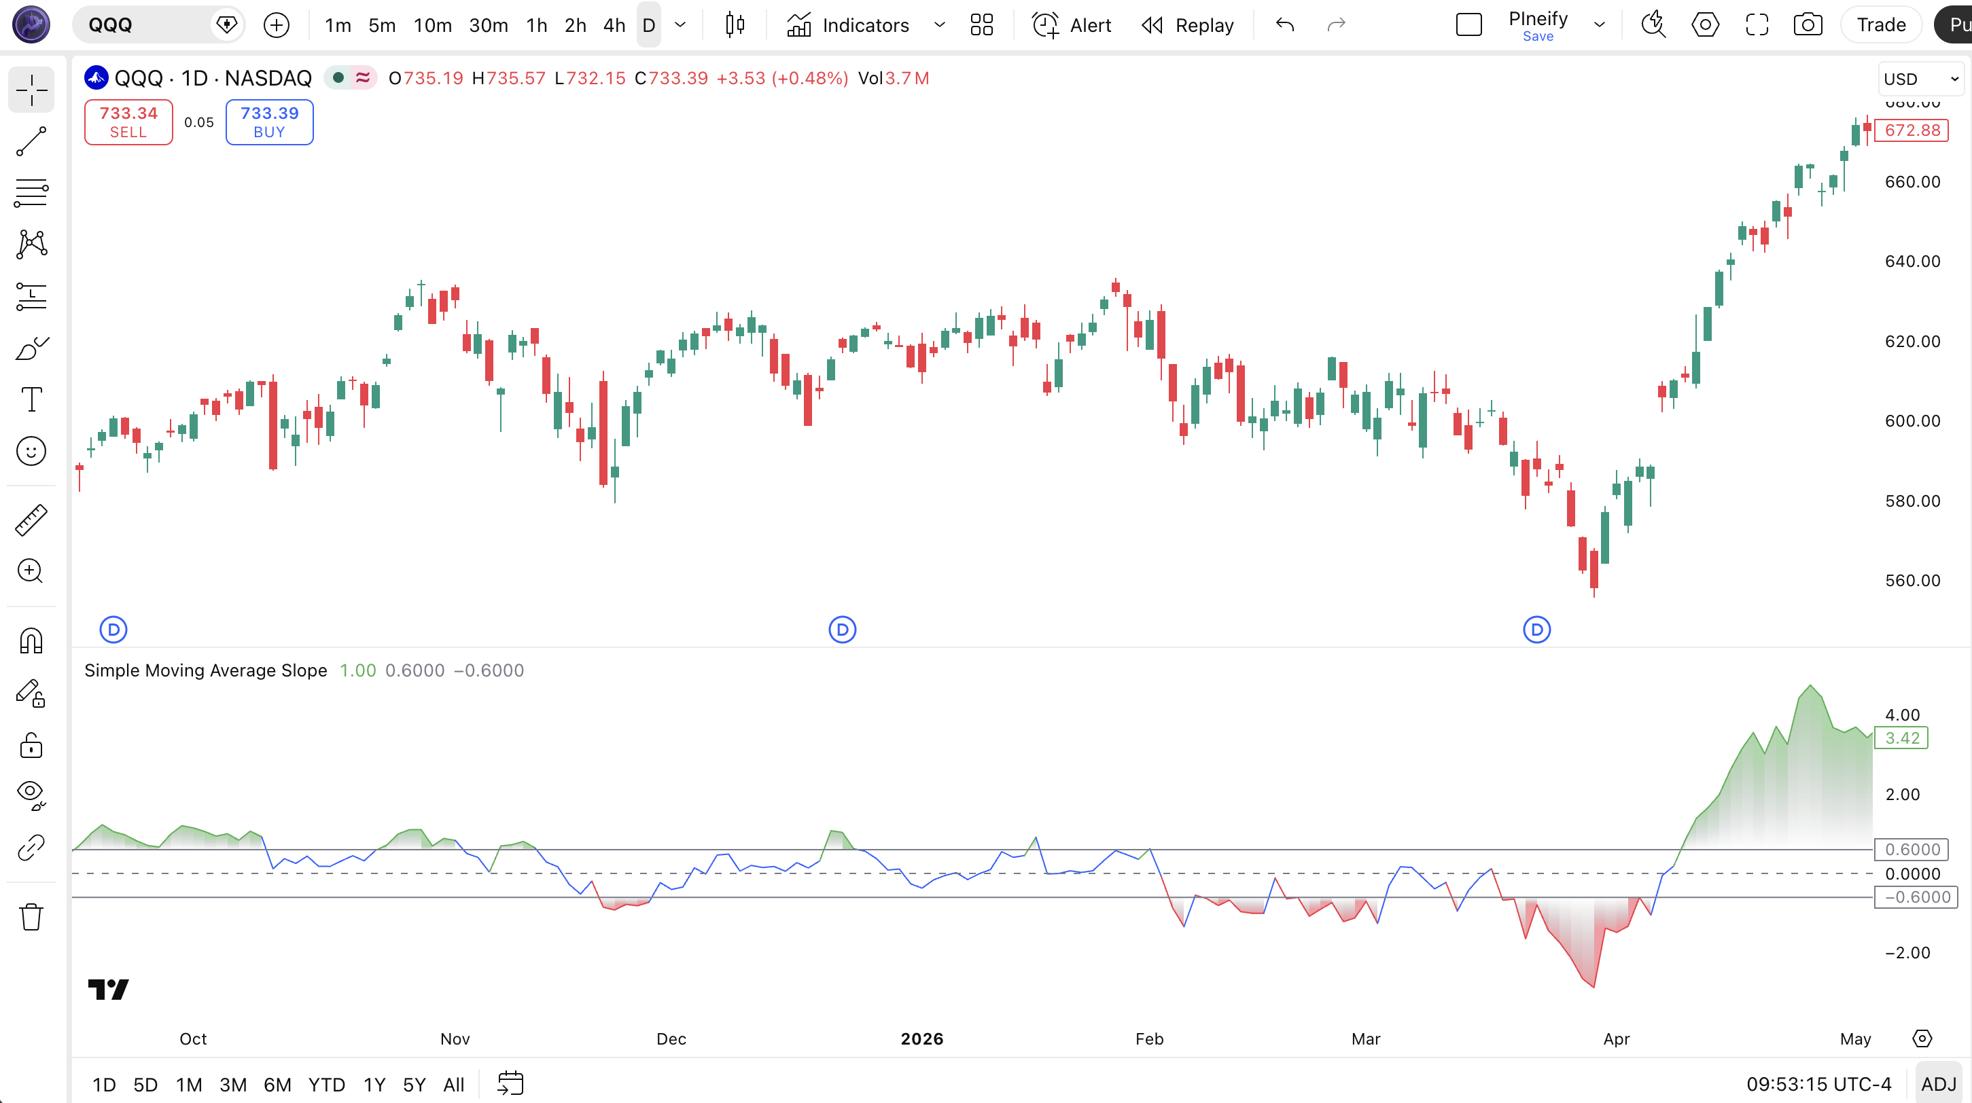Create a new Alert
Viewport: 1972px width, 1103px height.
click(x=1072, y=25)
